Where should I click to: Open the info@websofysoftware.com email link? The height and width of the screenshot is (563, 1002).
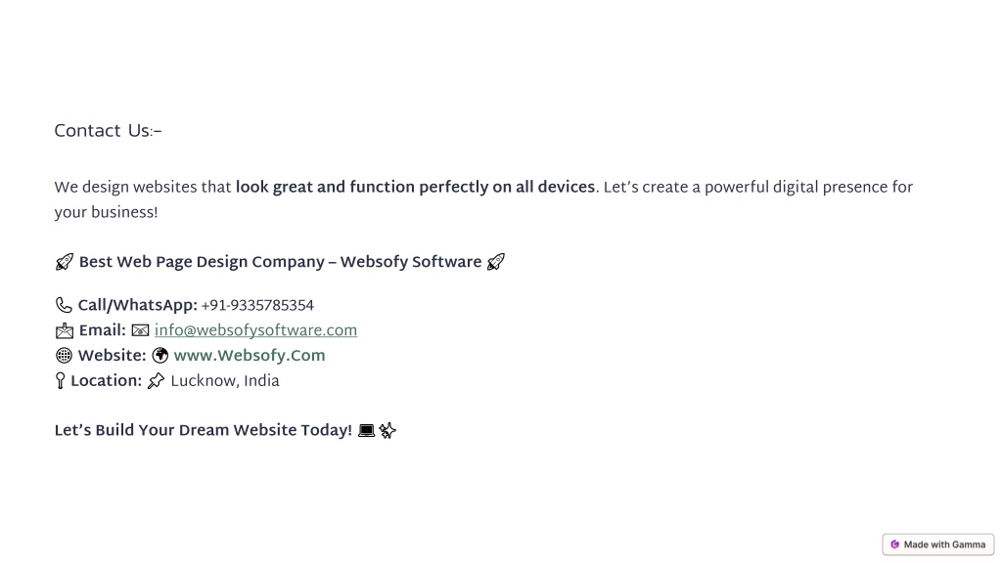click(x=255, y=330)
